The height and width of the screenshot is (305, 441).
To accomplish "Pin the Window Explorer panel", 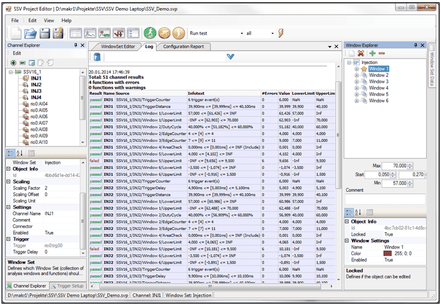I will coord(415,45).
